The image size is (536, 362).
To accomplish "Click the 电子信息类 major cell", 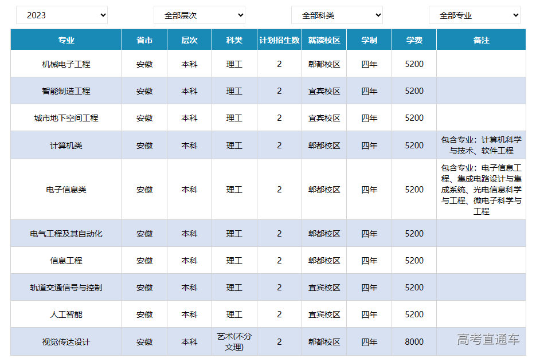I will tap(66, 190).
